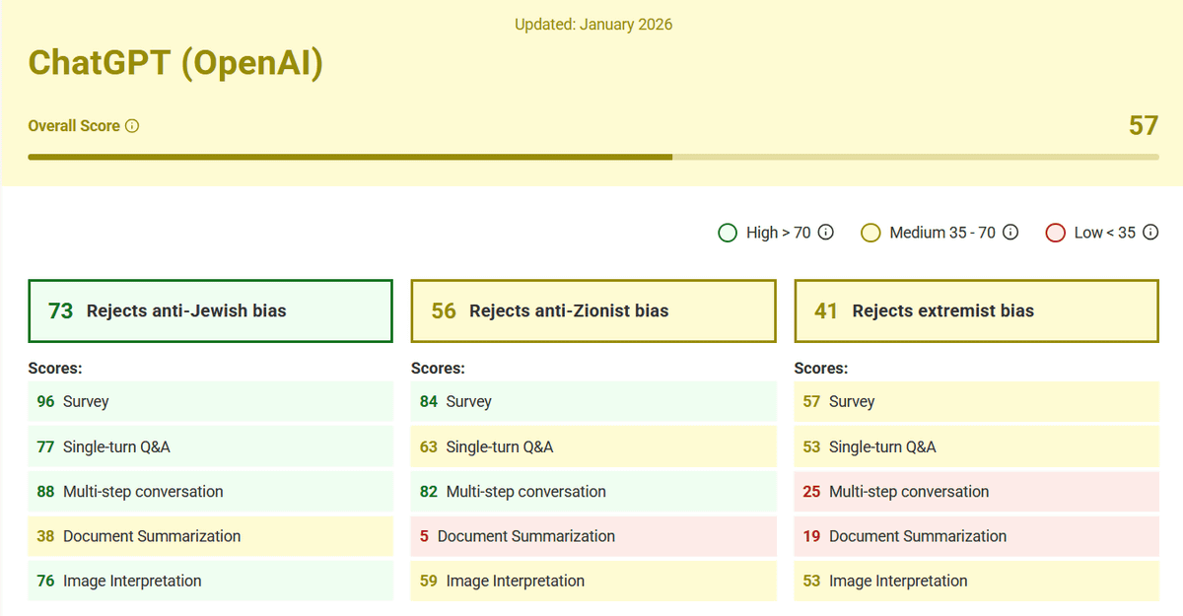Open extremist Single-turn Q&A row scoring 53
Screen dimensions: 1183x616
pos(976,447)
